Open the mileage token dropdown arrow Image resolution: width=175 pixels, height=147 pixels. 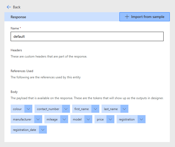(x=64, y=119)
